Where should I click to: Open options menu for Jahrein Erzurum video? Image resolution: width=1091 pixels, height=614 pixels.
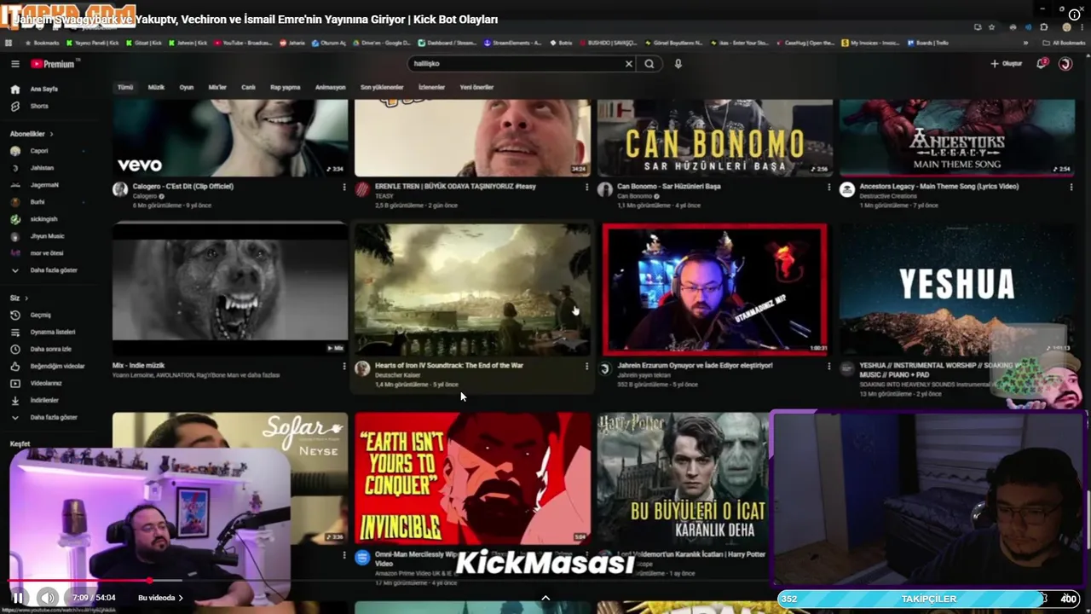[x=828, y=366]
